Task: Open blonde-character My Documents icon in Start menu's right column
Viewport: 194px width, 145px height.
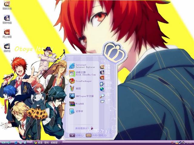Action: 102,67
